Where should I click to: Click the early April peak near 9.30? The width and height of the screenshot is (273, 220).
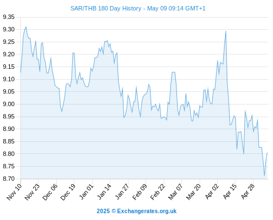226,31
